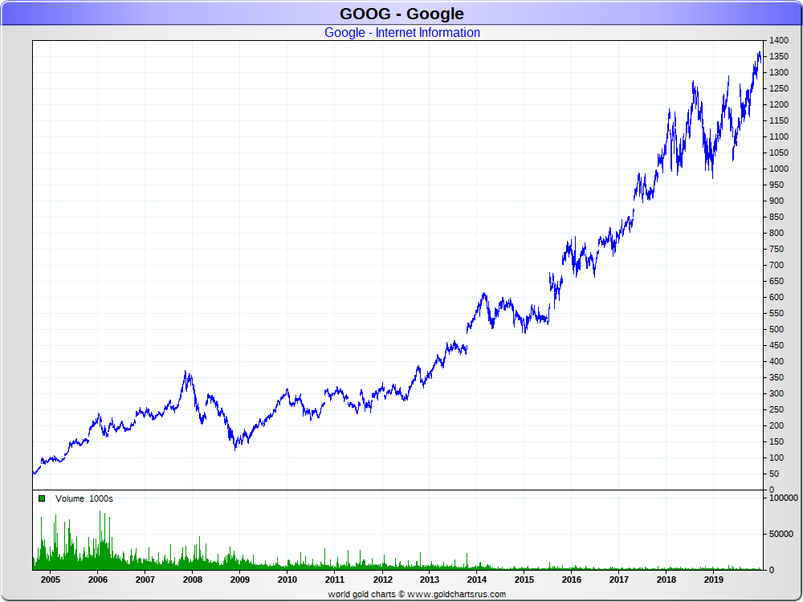This screenshot has height=602, width=803.
Task: Select the 2016 year label
Action: point(572,580)
